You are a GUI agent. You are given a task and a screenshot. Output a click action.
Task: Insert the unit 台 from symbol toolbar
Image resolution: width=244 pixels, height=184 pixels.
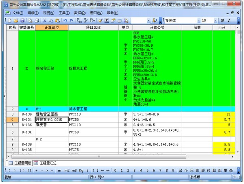tap(181, 171)
